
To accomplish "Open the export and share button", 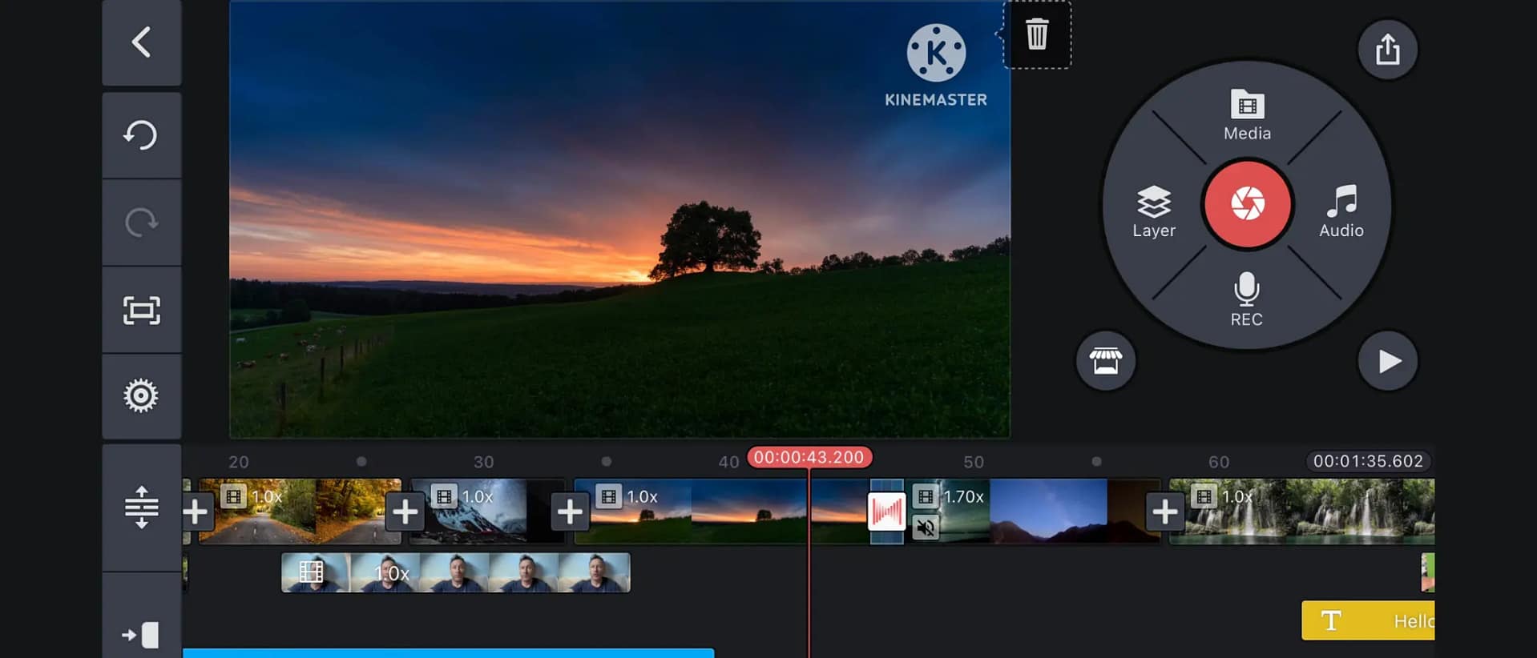I will coord(1387,50).
